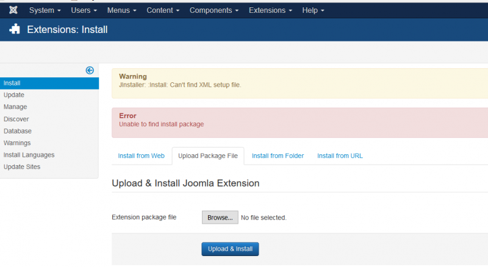Viewport: 488px width, 267px height.
Task: Select the Upload Package File tab
Action: [x=208, y=156]
